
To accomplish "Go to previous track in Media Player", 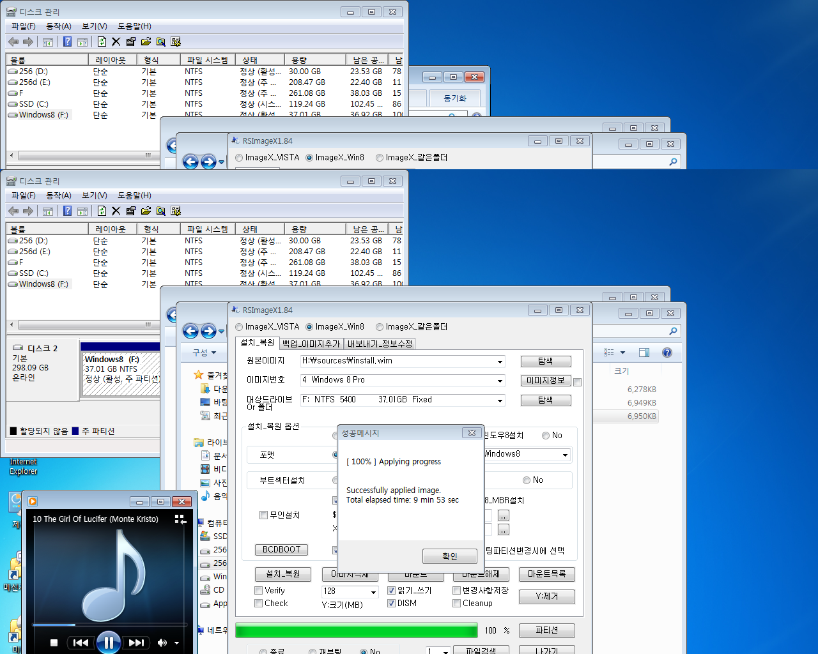I will point(81,643).
